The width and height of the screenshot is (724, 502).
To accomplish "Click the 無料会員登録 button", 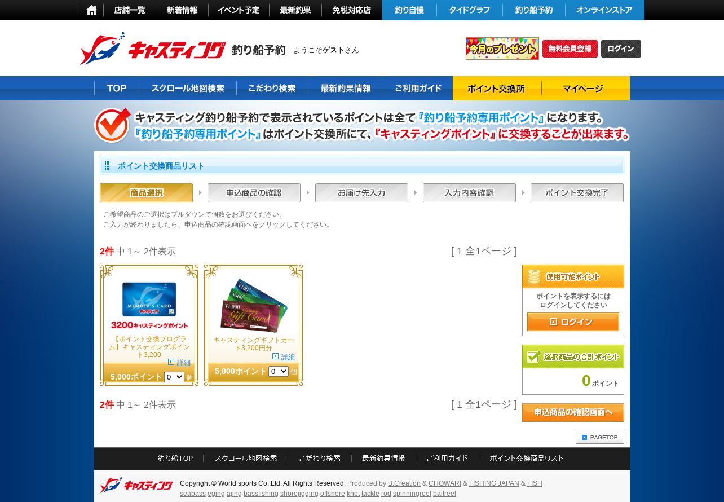I will [x=570, y=49].
